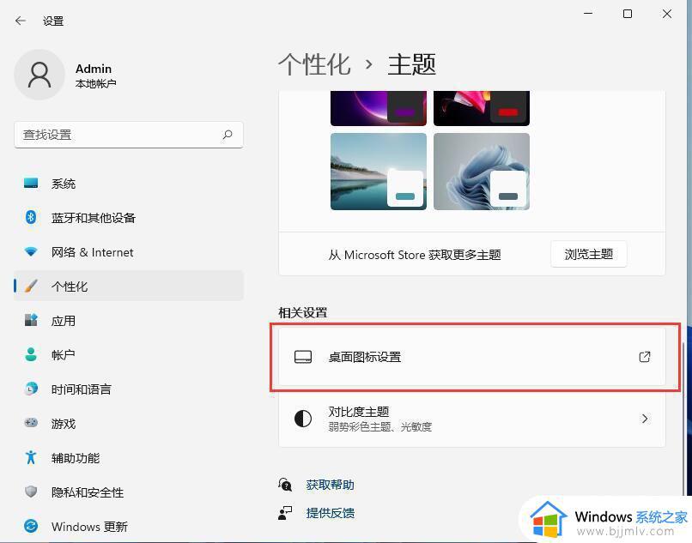Open 帐户 settings category
Screen dimensions: 692x543
point(129,354)
